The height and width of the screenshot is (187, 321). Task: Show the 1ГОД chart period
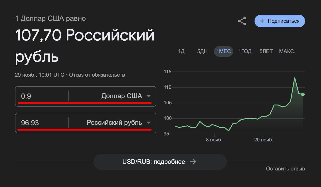click(245, 52)
